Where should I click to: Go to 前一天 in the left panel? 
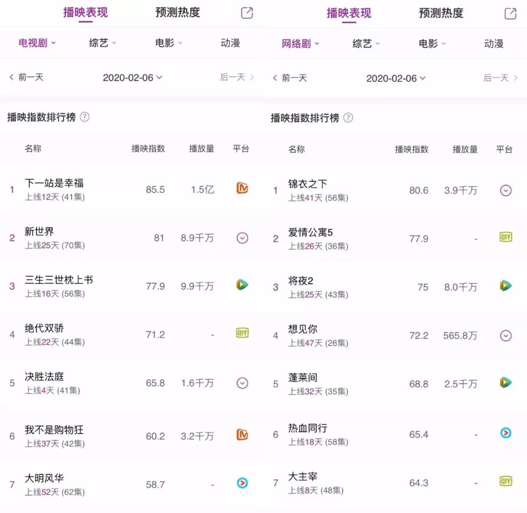tap(27, 77)
